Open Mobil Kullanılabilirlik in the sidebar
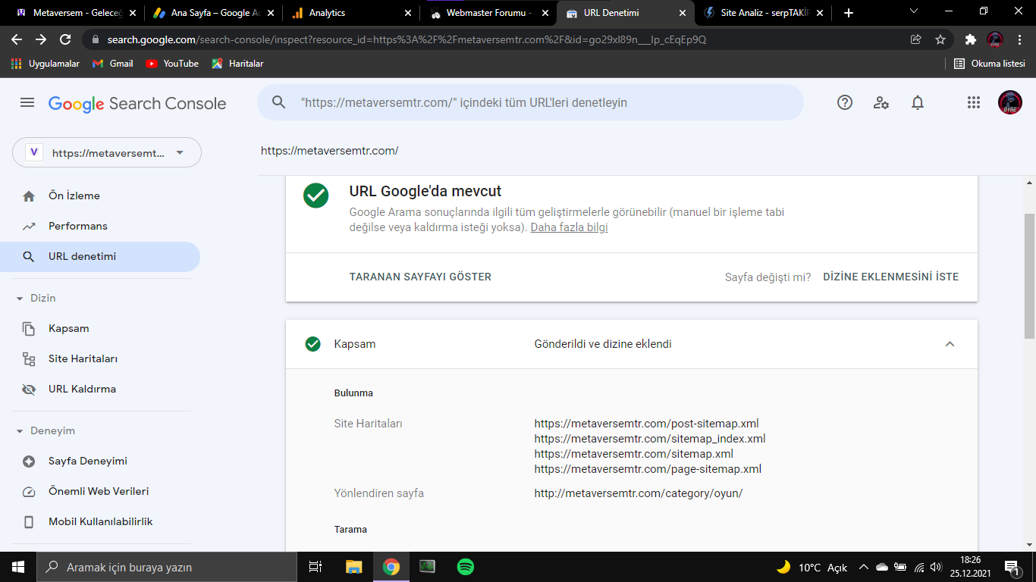This screenshot has width=1036, height=582. pos(100,521)
